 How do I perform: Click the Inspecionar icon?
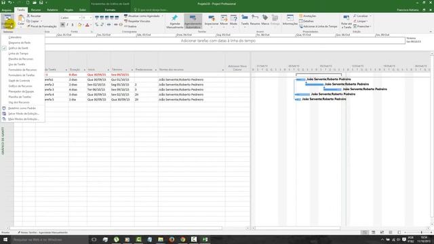[212, 19]
